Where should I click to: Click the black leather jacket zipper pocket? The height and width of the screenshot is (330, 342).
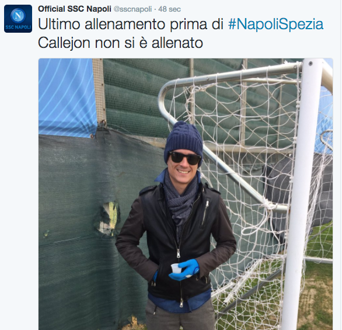point(205,213)
